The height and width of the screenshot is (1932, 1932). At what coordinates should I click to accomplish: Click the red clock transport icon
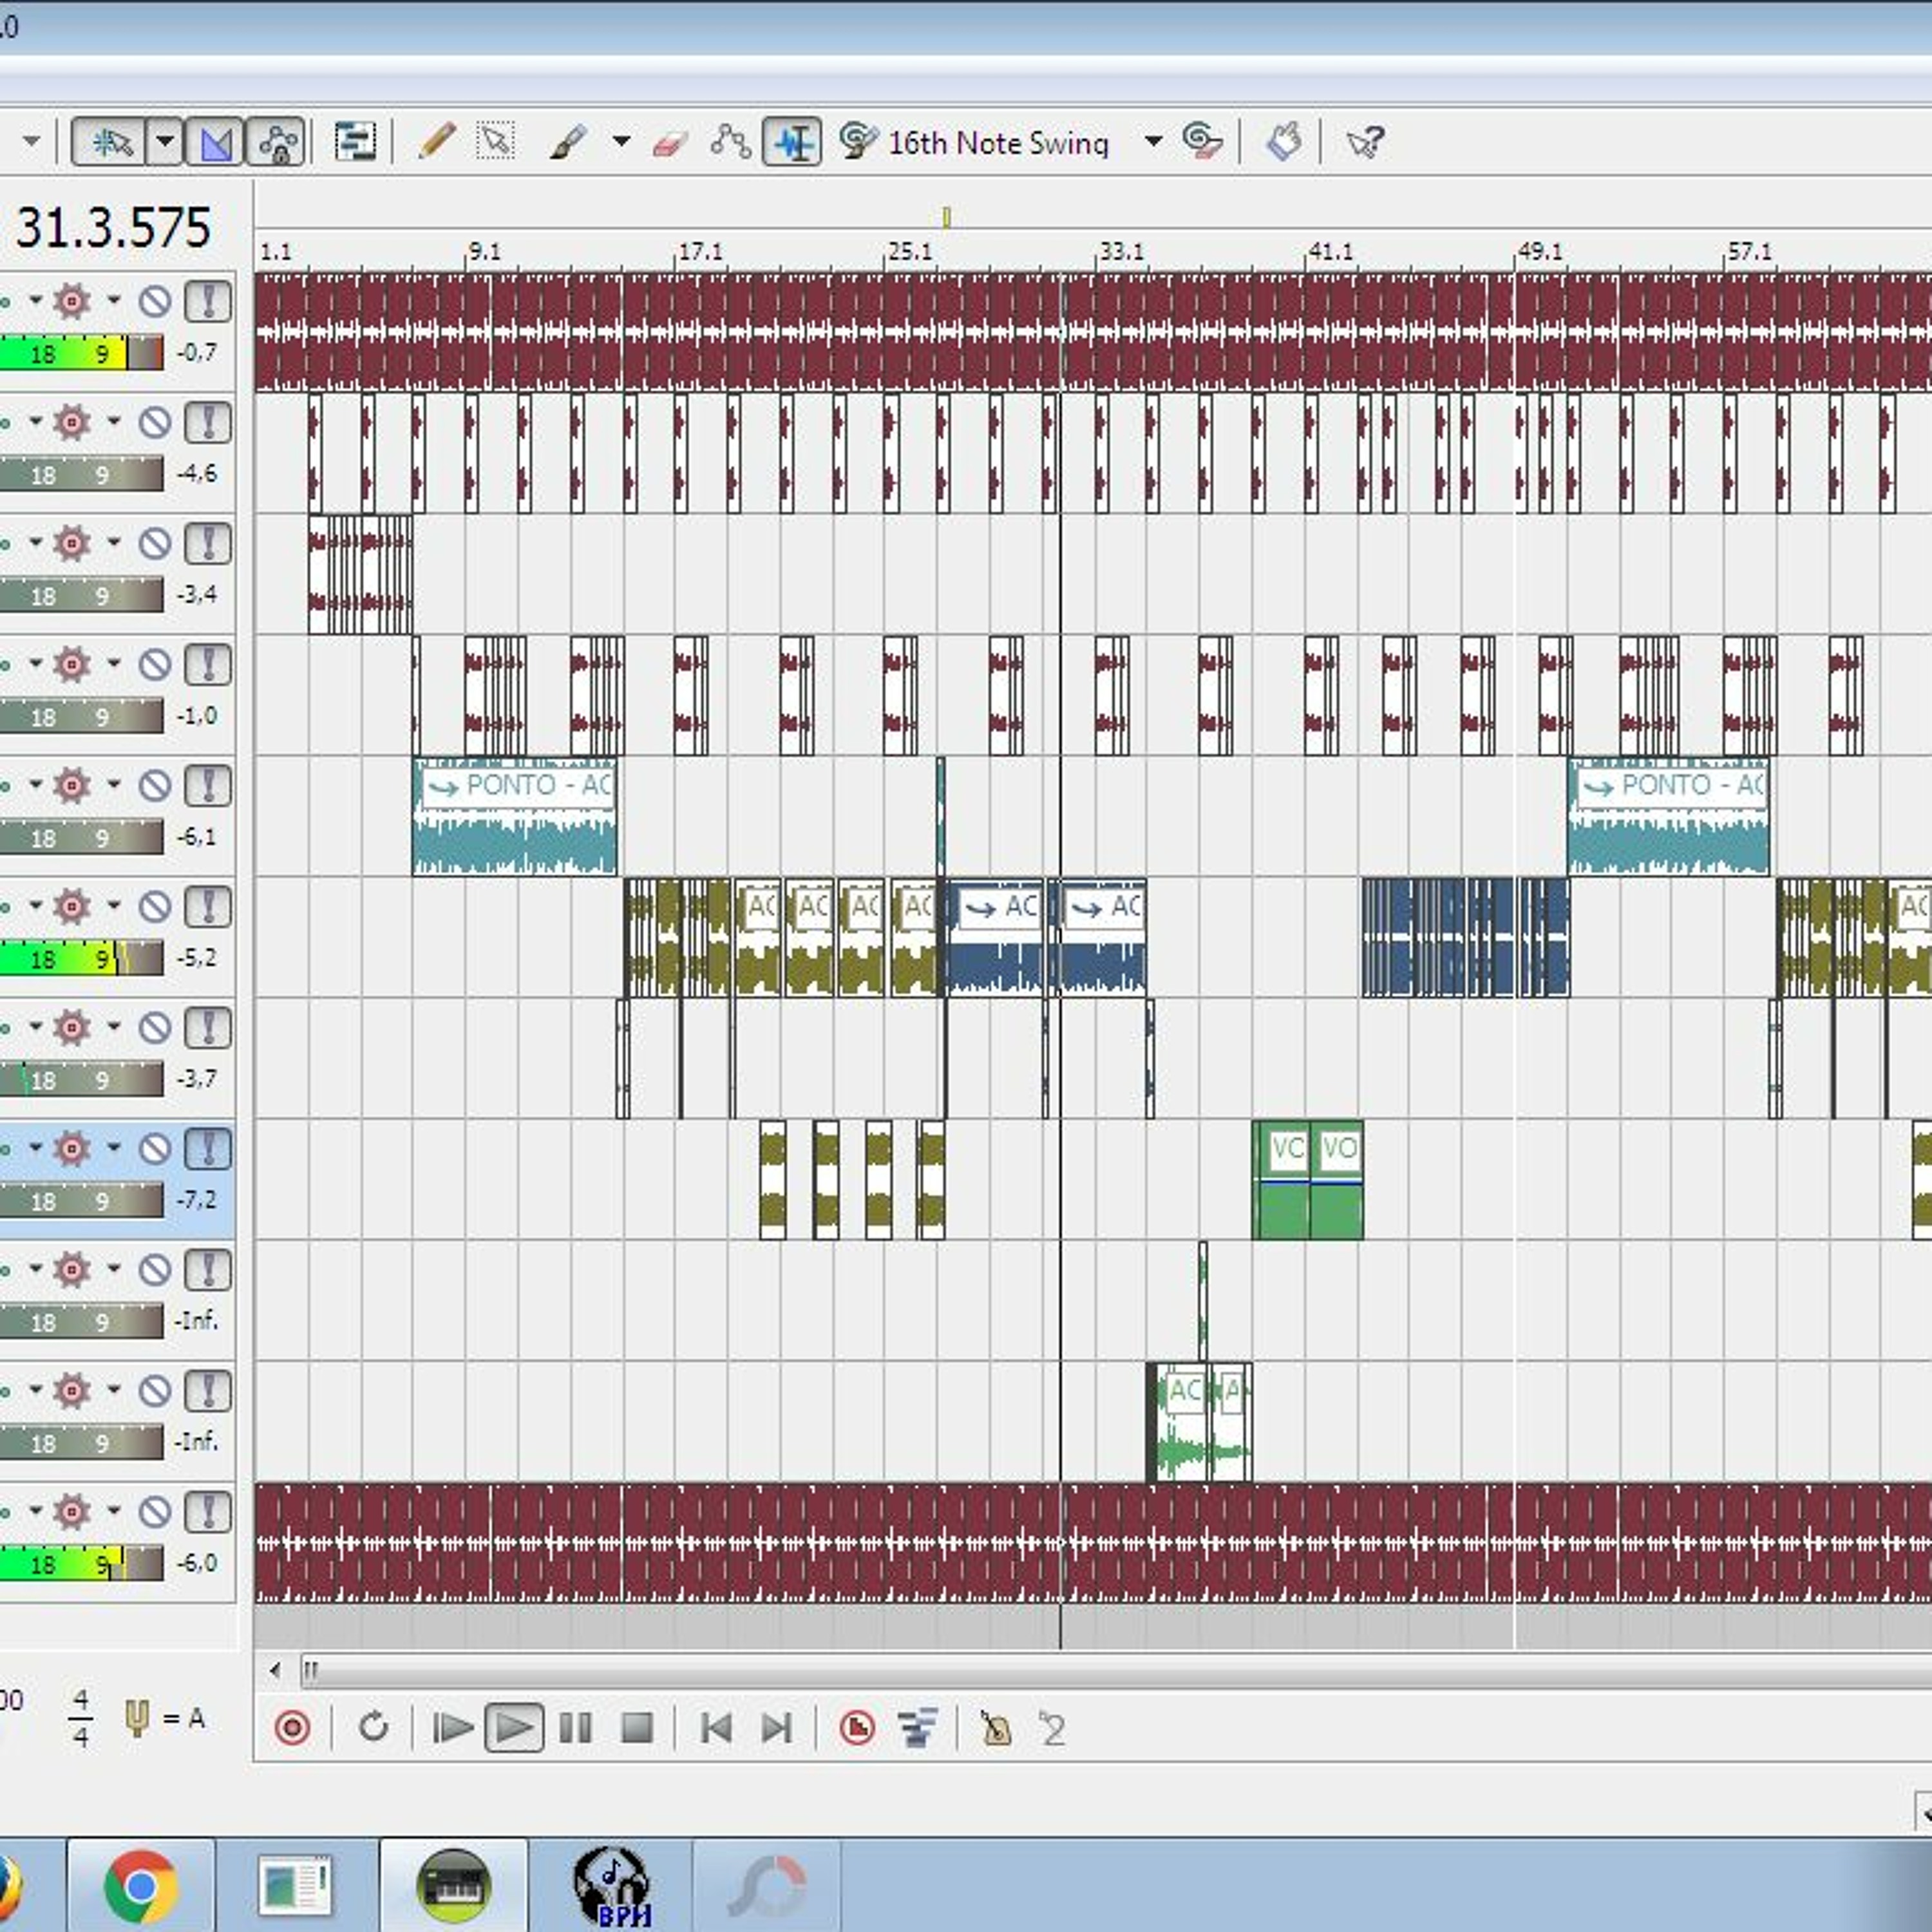click(857, 1727)
